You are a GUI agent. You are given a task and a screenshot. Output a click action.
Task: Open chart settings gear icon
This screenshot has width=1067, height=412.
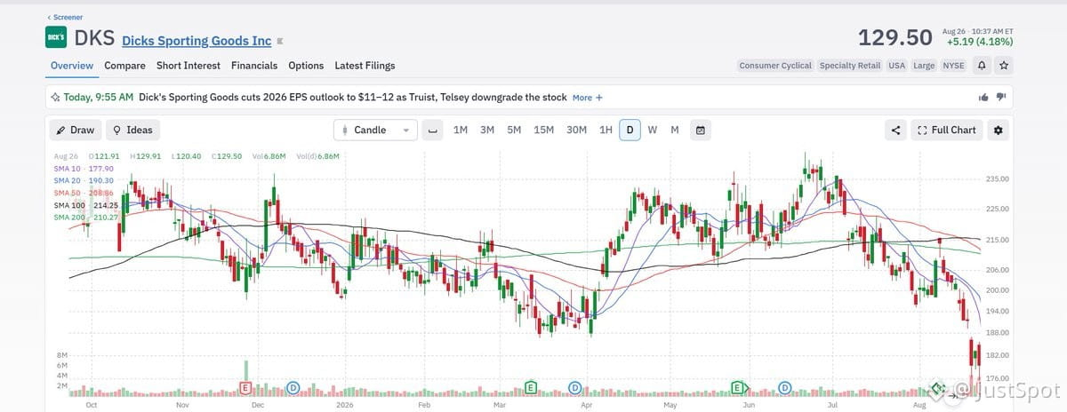pos(999,130)
